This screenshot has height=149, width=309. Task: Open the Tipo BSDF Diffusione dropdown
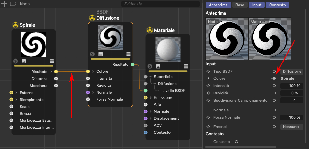point(292,71)
